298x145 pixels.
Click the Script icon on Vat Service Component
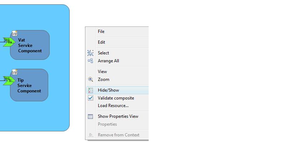click(x=15, y=33)
